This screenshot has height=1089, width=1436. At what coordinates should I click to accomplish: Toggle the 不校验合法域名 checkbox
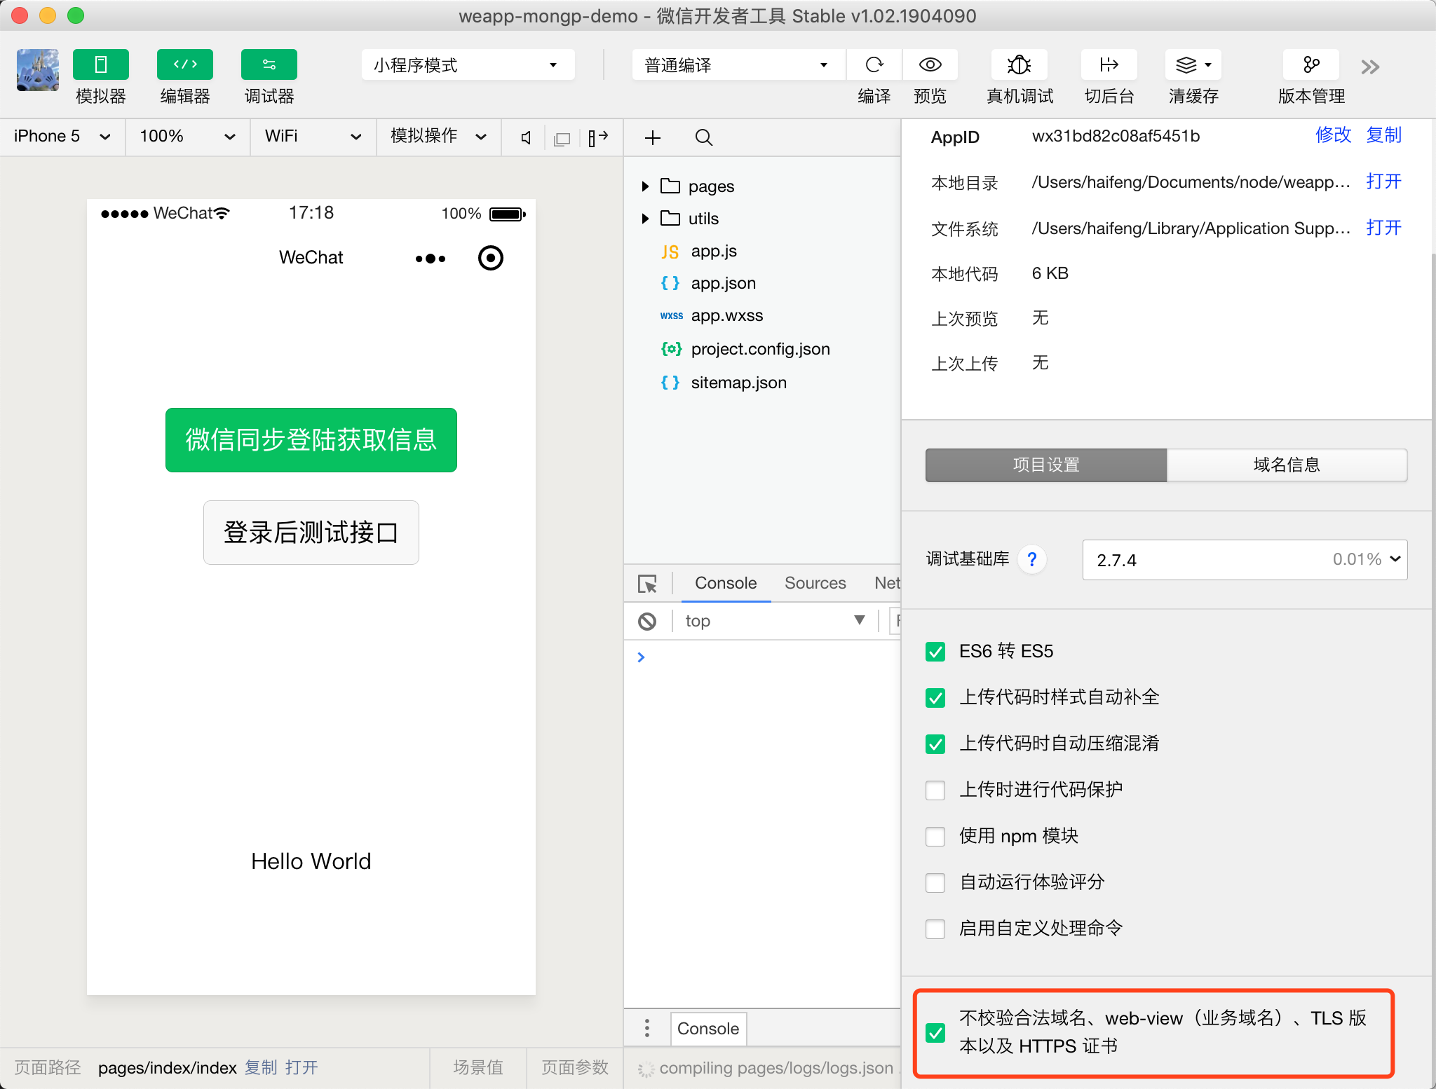(x=935, y=1032)
